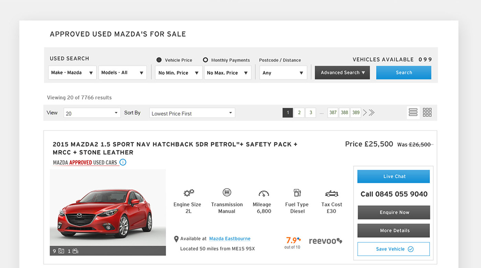Jump to last results page double arrow
Viewport: 481px width, 268px height.
click(x=372, y=112)
